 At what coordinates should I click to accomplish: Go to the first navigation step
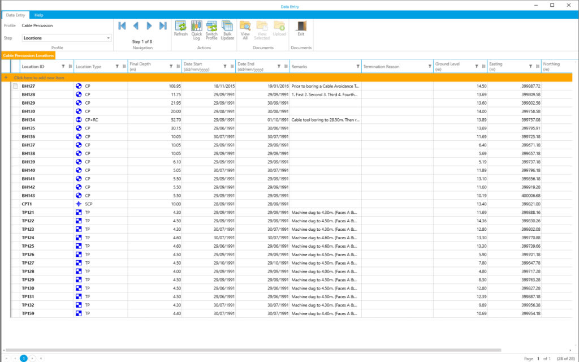(x=122, y=26)
